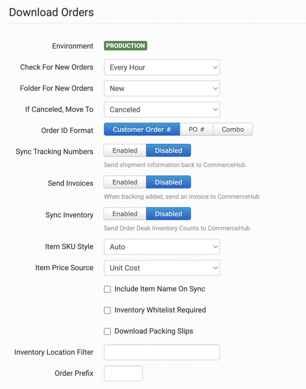Set Send Invoices to Disabled
Viewport: 306px width, 389px height.
(x=168, y=182)
